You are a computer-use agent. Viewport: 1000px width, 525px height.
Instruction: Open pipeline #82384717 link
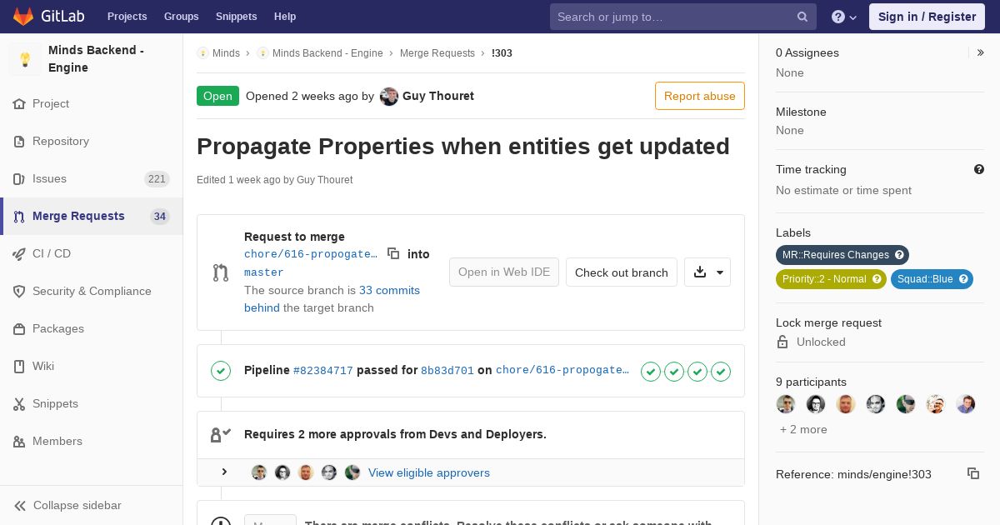[323, 371]
